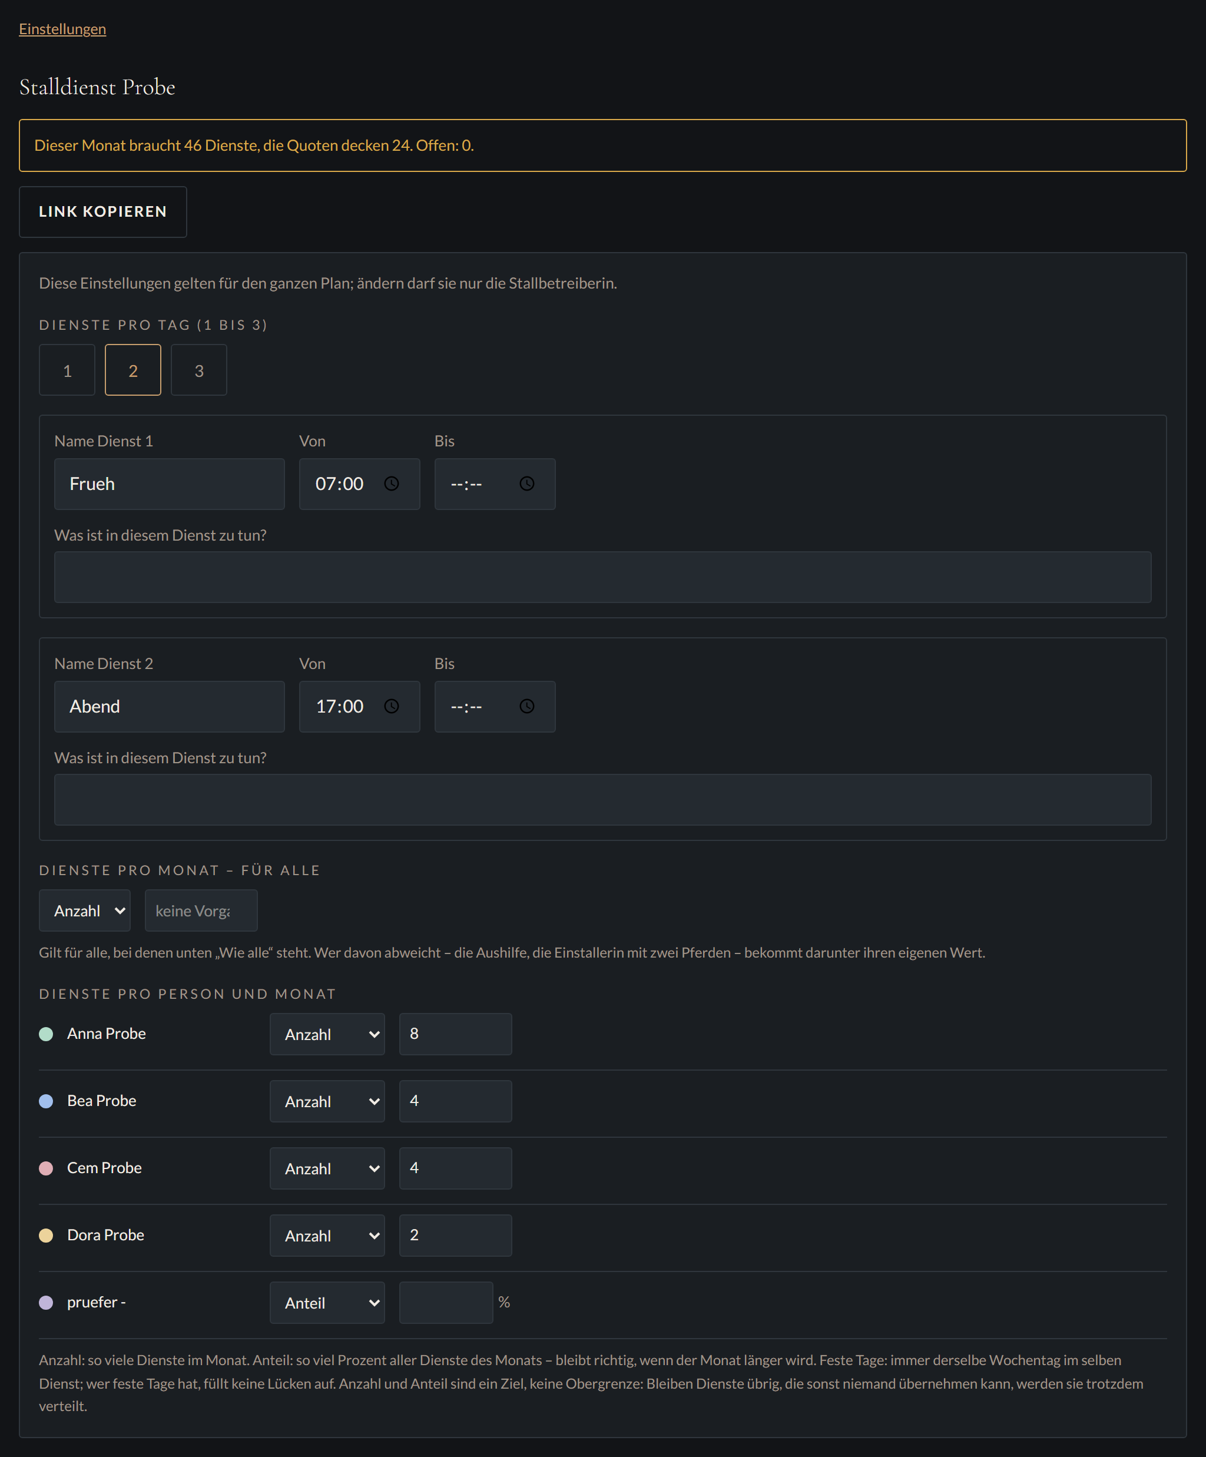
Task: Click the Link kopieren button
Action: point(102,211)
